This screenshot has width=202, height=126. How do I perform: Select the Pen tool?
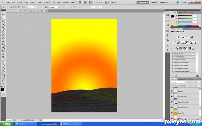[x=3, y=61]
